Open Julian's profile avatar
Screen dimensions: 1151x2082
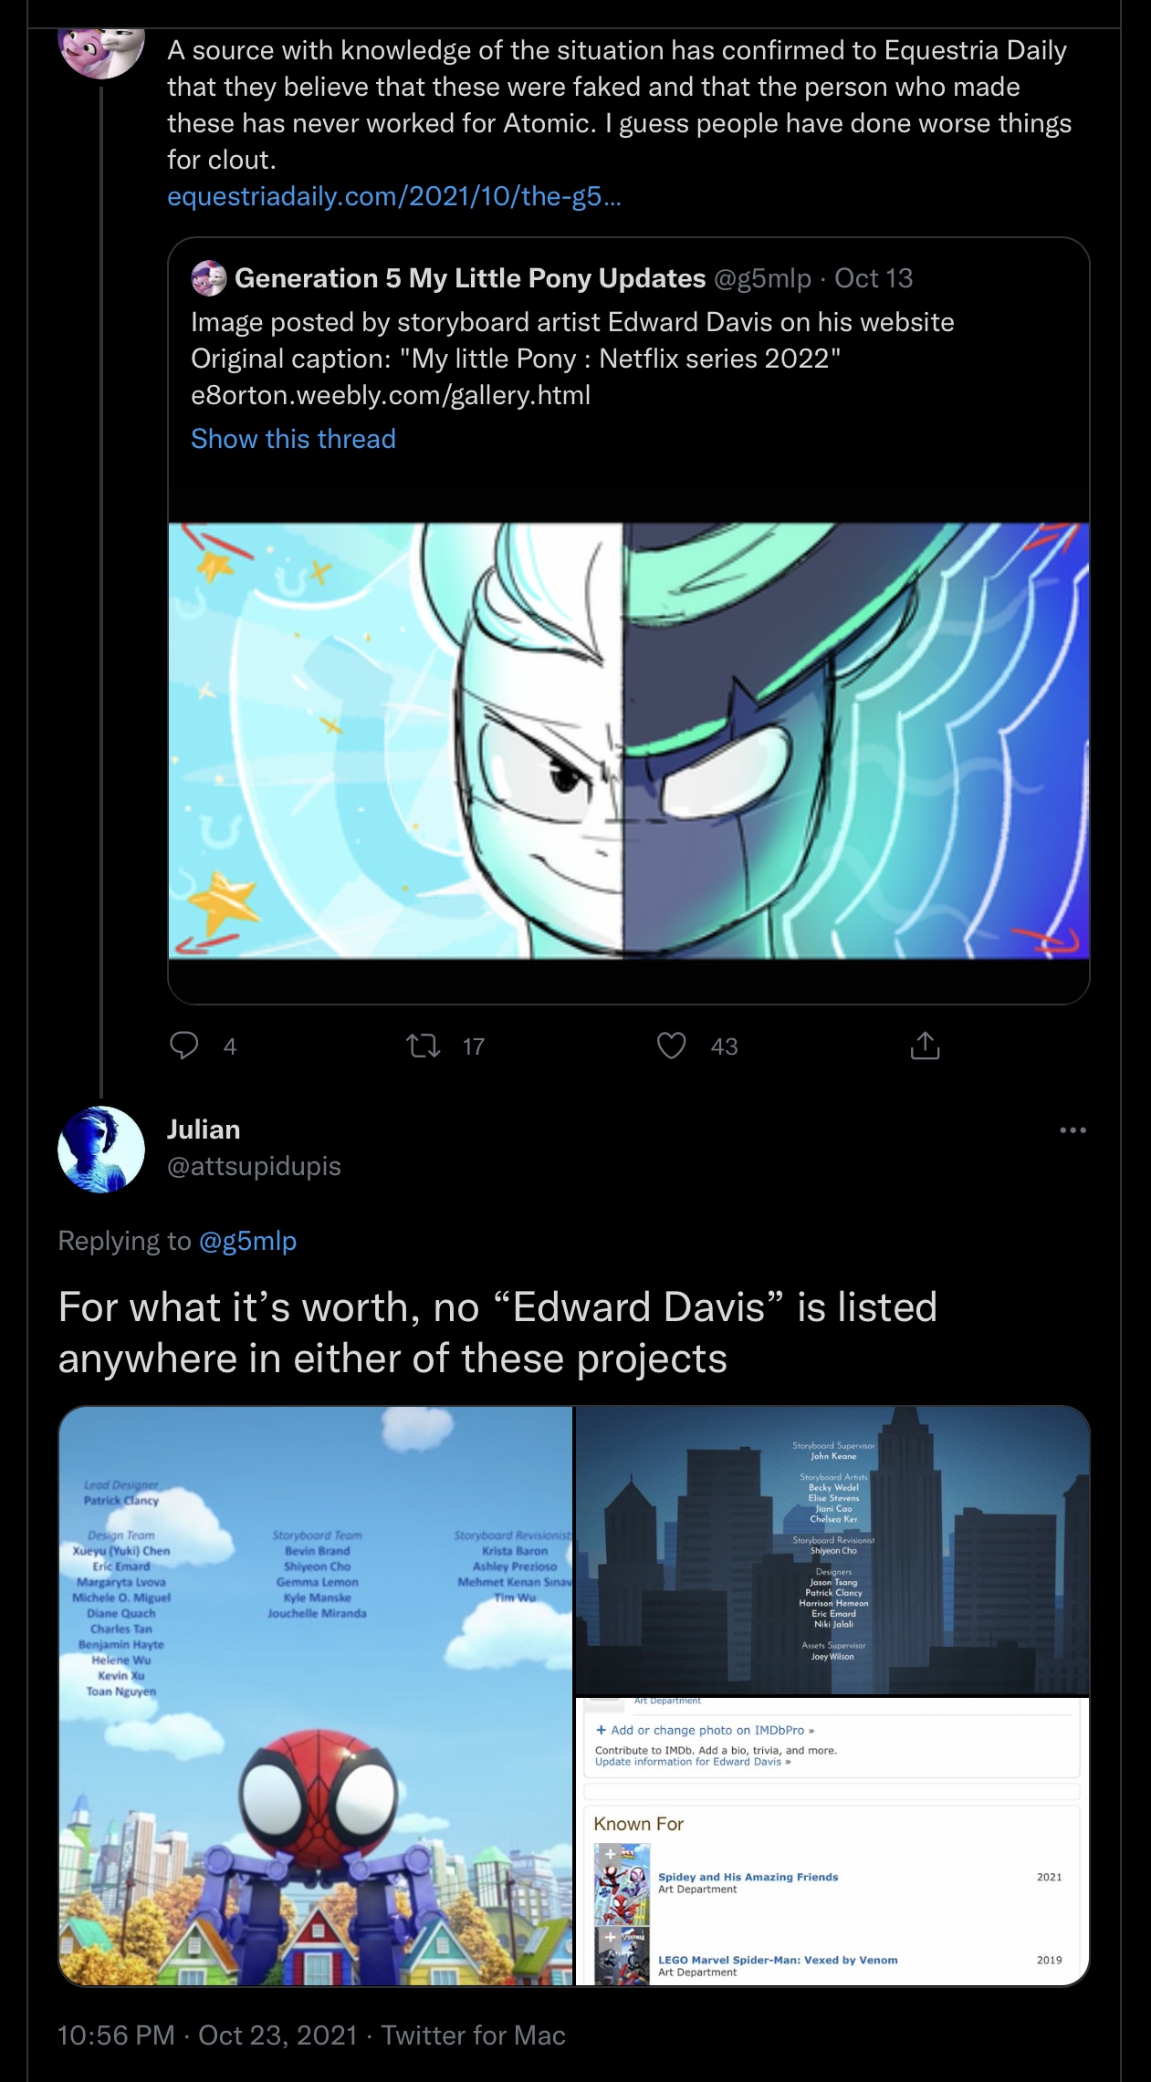[101, 1150]
